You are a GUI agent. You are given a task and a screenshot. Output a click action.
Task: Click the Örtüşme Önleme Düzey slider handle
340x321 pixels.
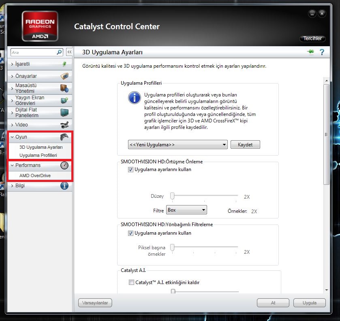pyautogui.click(x=172, y=196)
